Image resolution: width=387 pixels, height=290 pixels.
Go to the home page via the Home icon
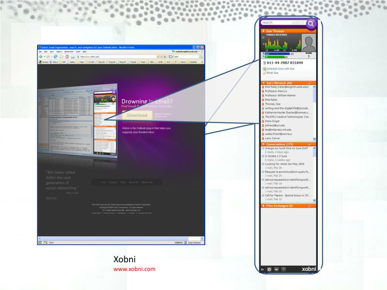coord(67,57)
